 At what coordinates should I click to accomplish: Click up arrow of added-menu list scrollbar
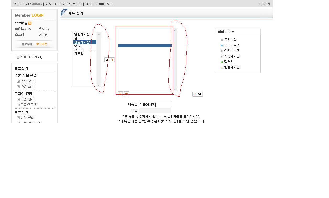click(175, 30)
